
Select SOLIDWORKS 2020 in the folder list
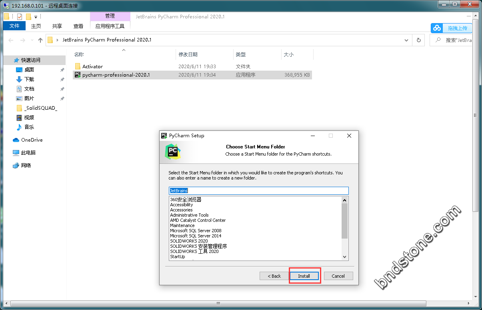(189, 241)
